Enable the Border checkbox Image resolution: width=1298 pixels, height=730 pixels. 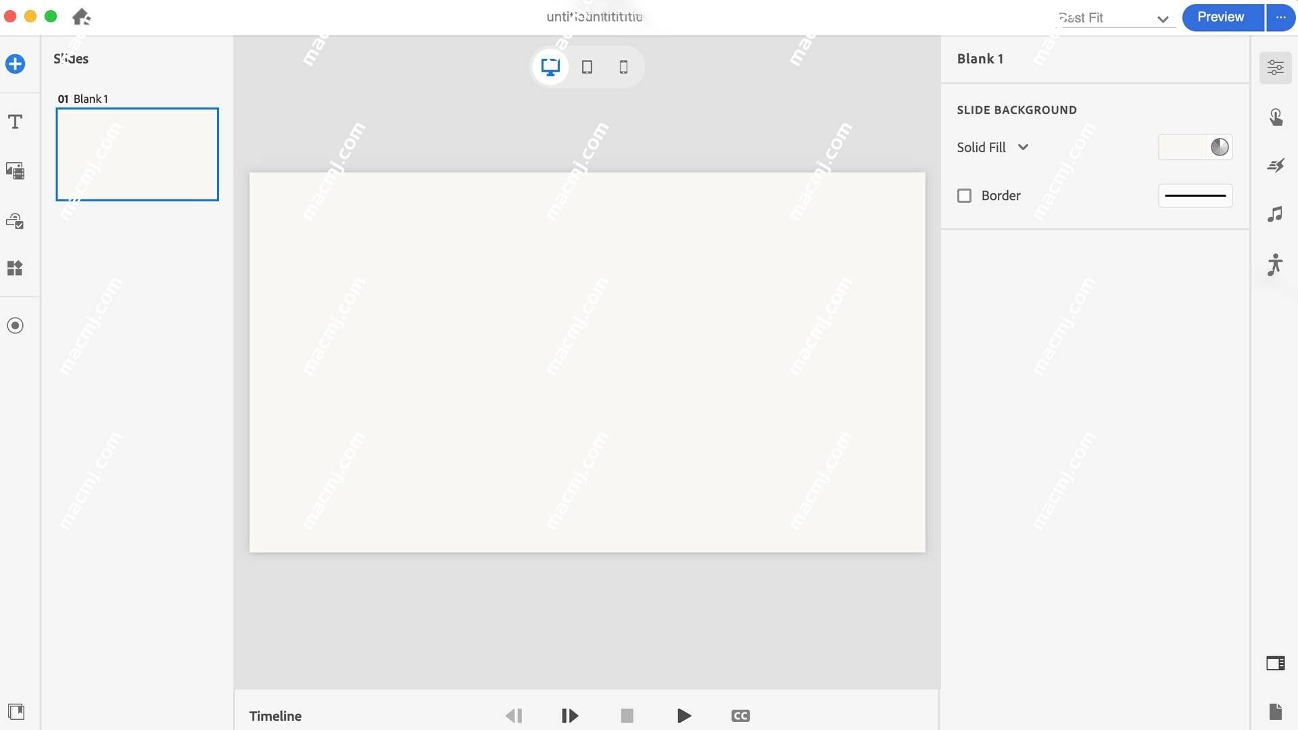click(x=964, y=196)
